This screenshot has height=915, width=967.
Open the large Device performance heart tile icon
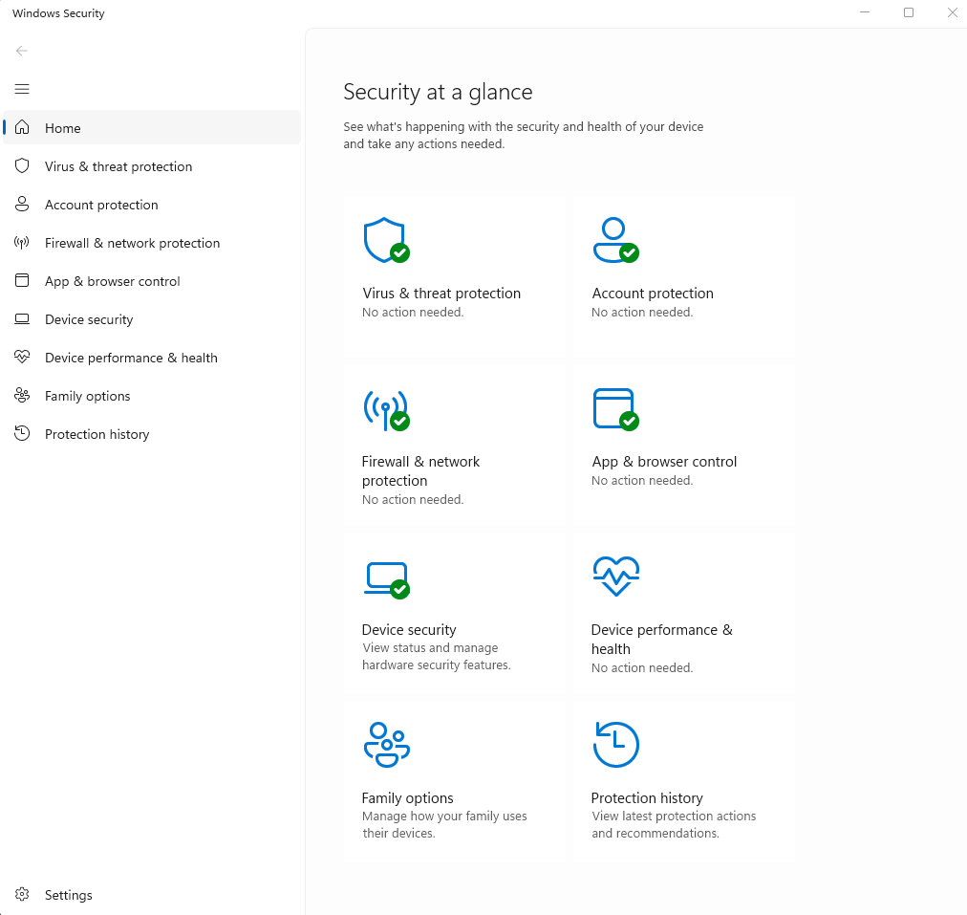click(x=615, y=577)
